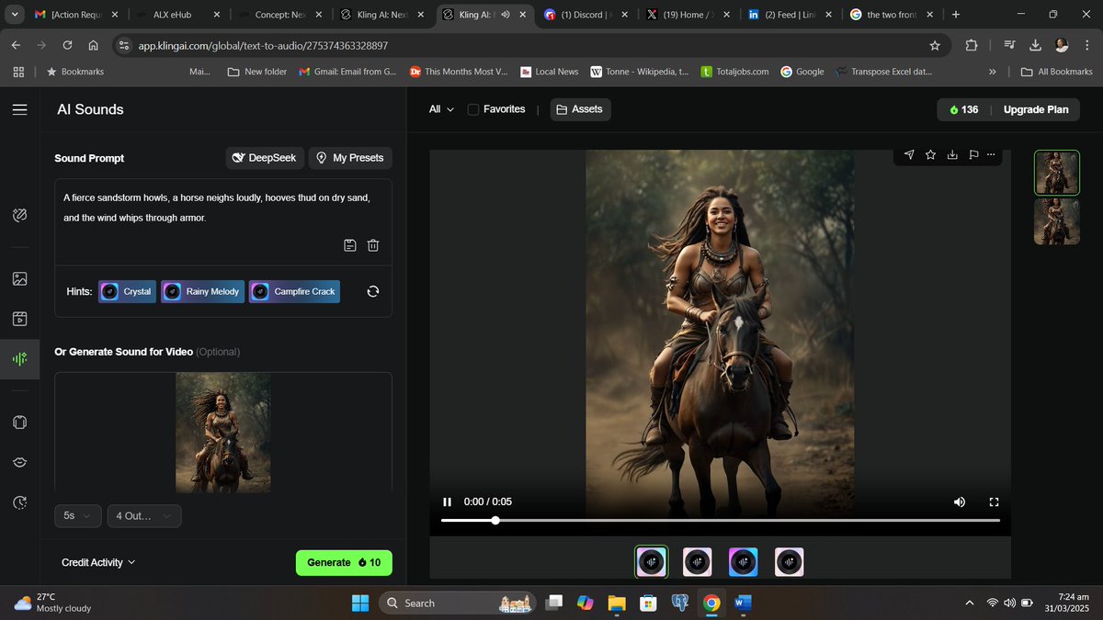The width and height of the screenshot is (1103, 620).
Task: Open the Assets folder
Action: tap(581, 109)
